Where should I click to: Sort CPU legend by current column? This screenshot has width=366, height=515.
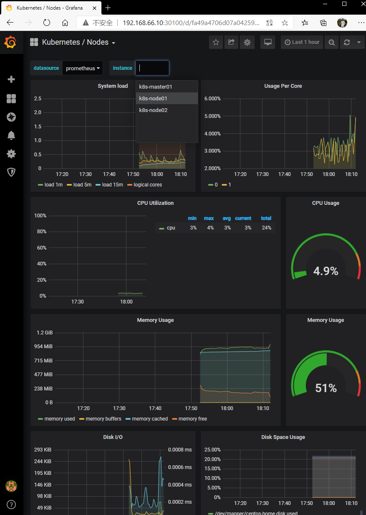pyautogui.click(x=243, y=218)
